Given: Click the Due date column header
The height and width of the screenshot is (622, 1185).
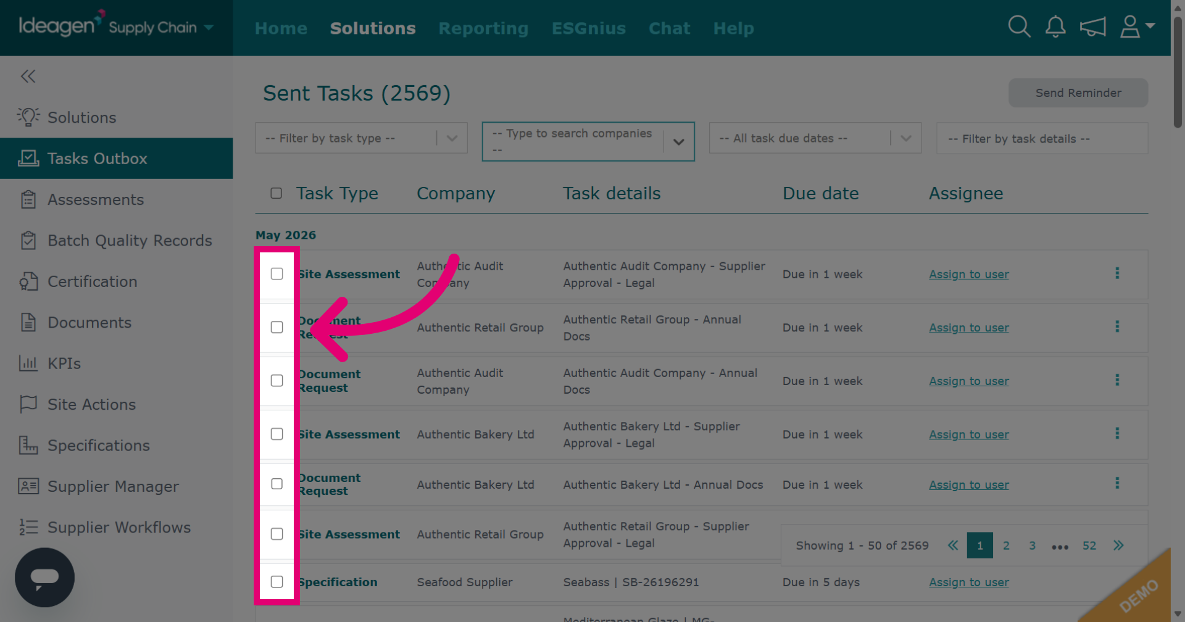Looking at the screenshot, I should click(x=820, y=194).
